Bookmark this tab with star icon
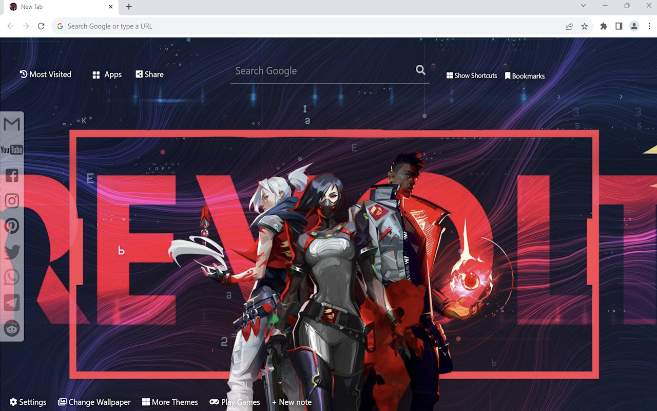Screen dimensions: 657x411 click(584, 26)
